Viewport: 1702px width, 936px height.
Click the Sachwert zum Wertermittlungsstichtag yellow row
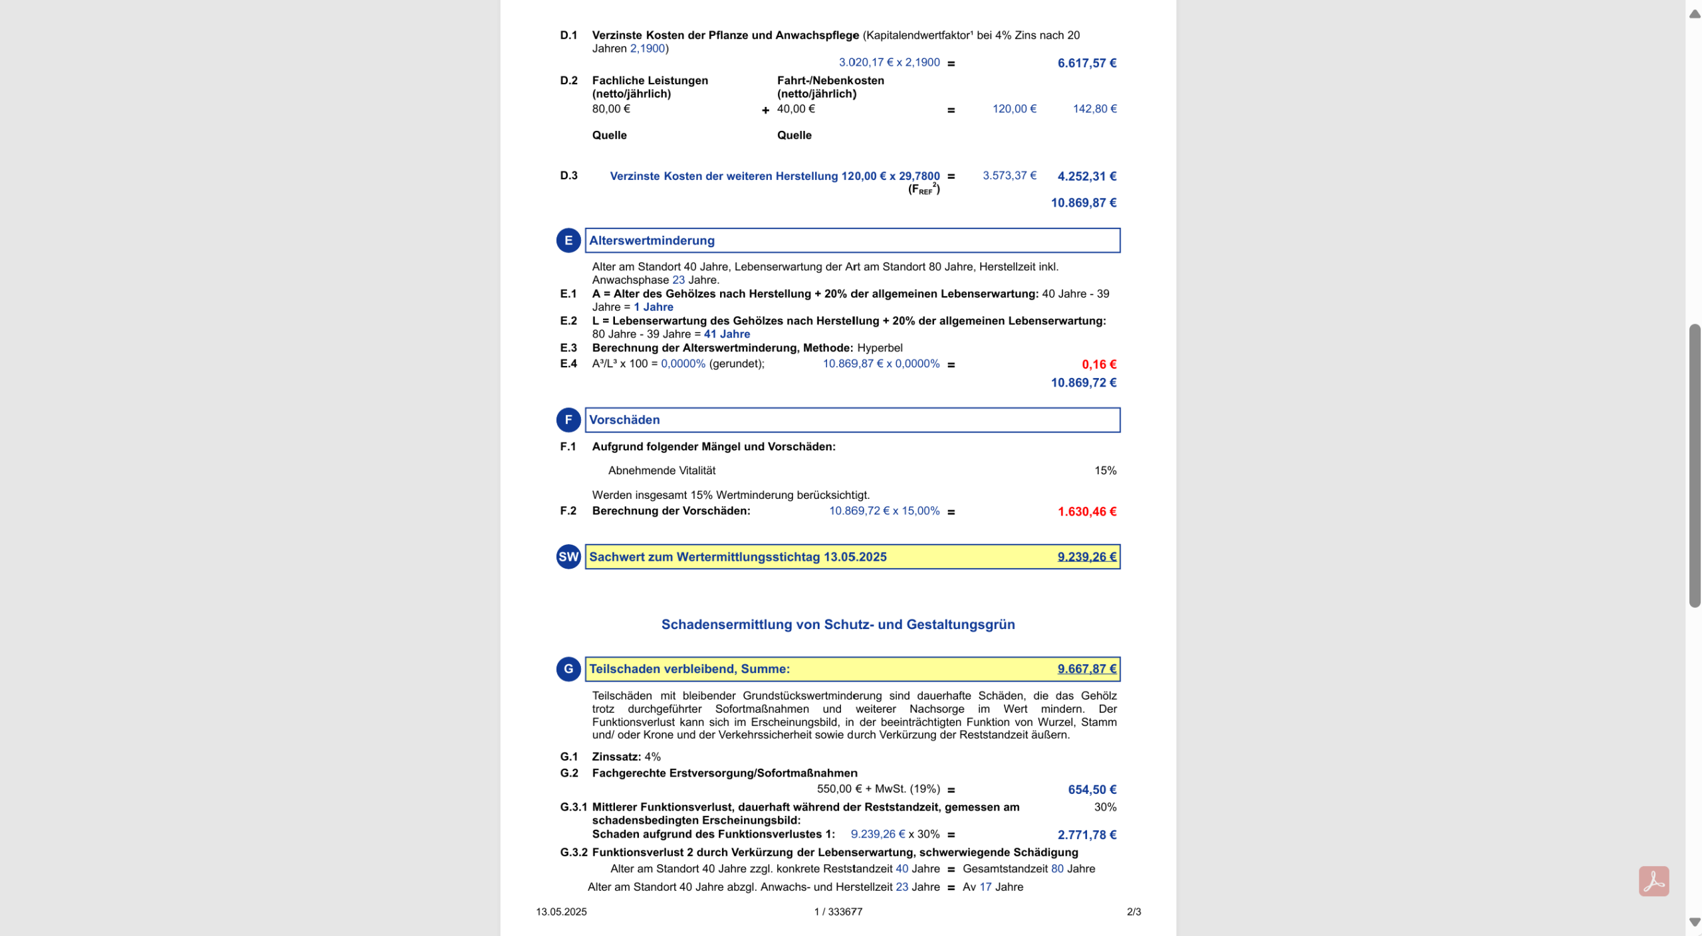[852, 557]
